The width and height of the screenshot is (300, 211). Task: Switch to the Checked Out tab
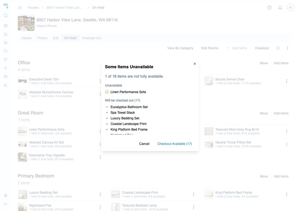click(x=91, y=38)
